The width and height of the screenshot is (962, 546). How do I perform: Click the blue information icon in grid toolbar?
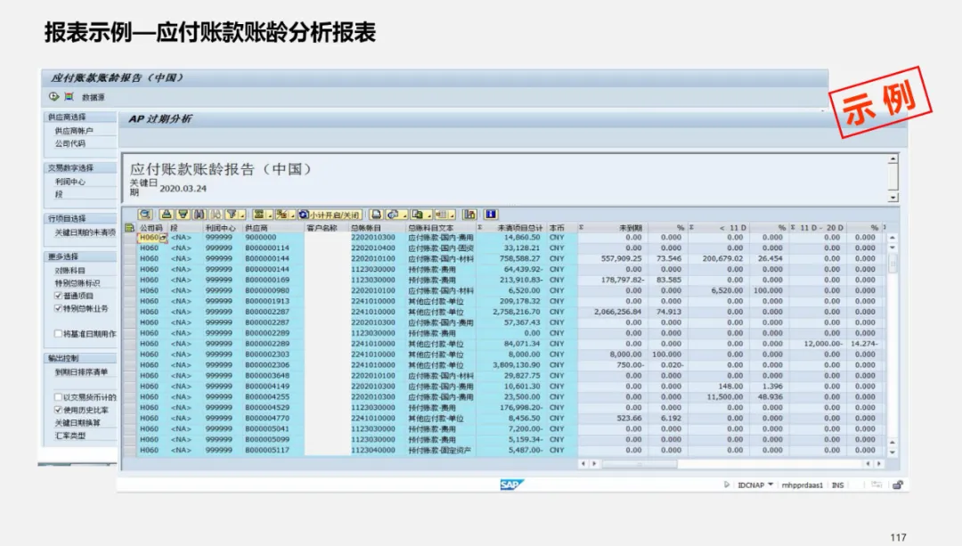point(490,215)
